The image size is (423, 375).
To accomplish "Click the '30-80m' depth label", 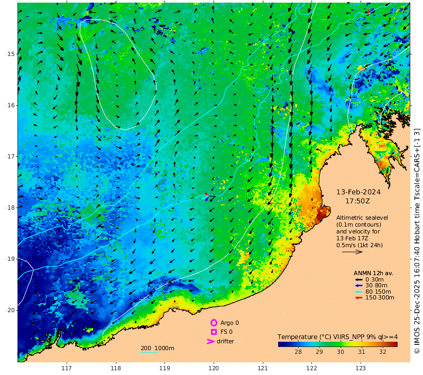I will 376,286.
